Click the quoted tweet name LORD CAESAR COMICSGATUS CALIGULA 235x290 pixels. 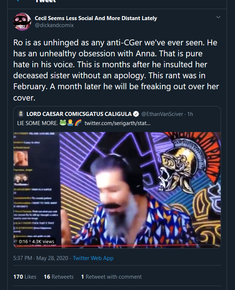(79, 114)
